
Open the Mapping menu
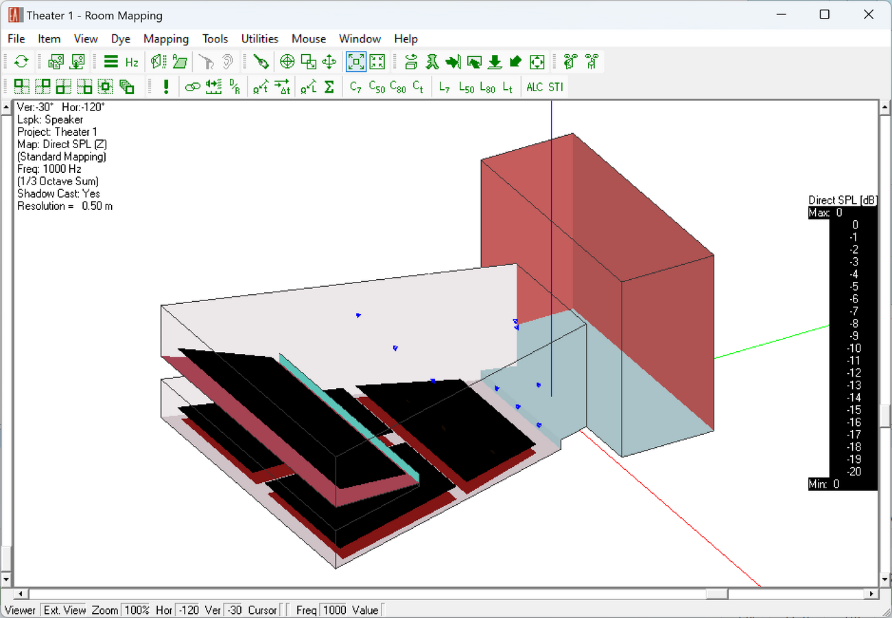[x=166, y=39]
